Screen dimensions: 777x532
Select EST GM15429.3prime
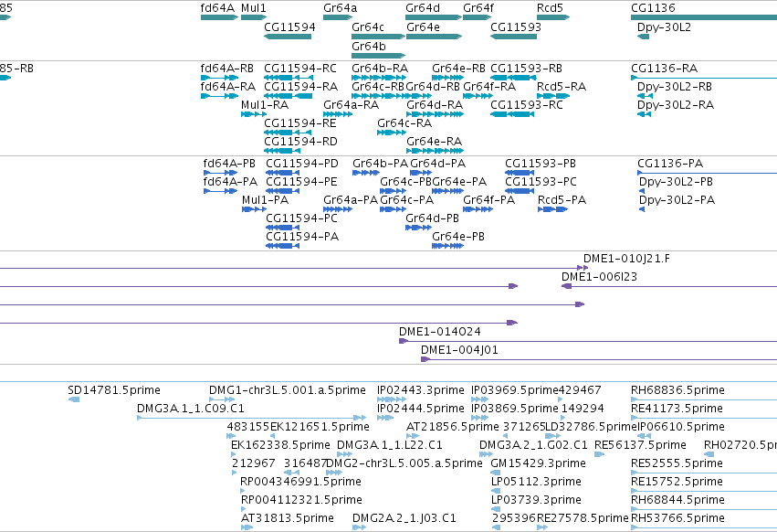pos(538,464)
